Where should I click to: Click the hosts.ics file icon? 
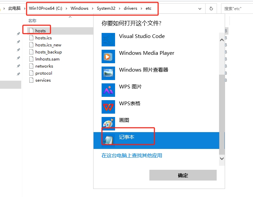[x=31, y=38]
